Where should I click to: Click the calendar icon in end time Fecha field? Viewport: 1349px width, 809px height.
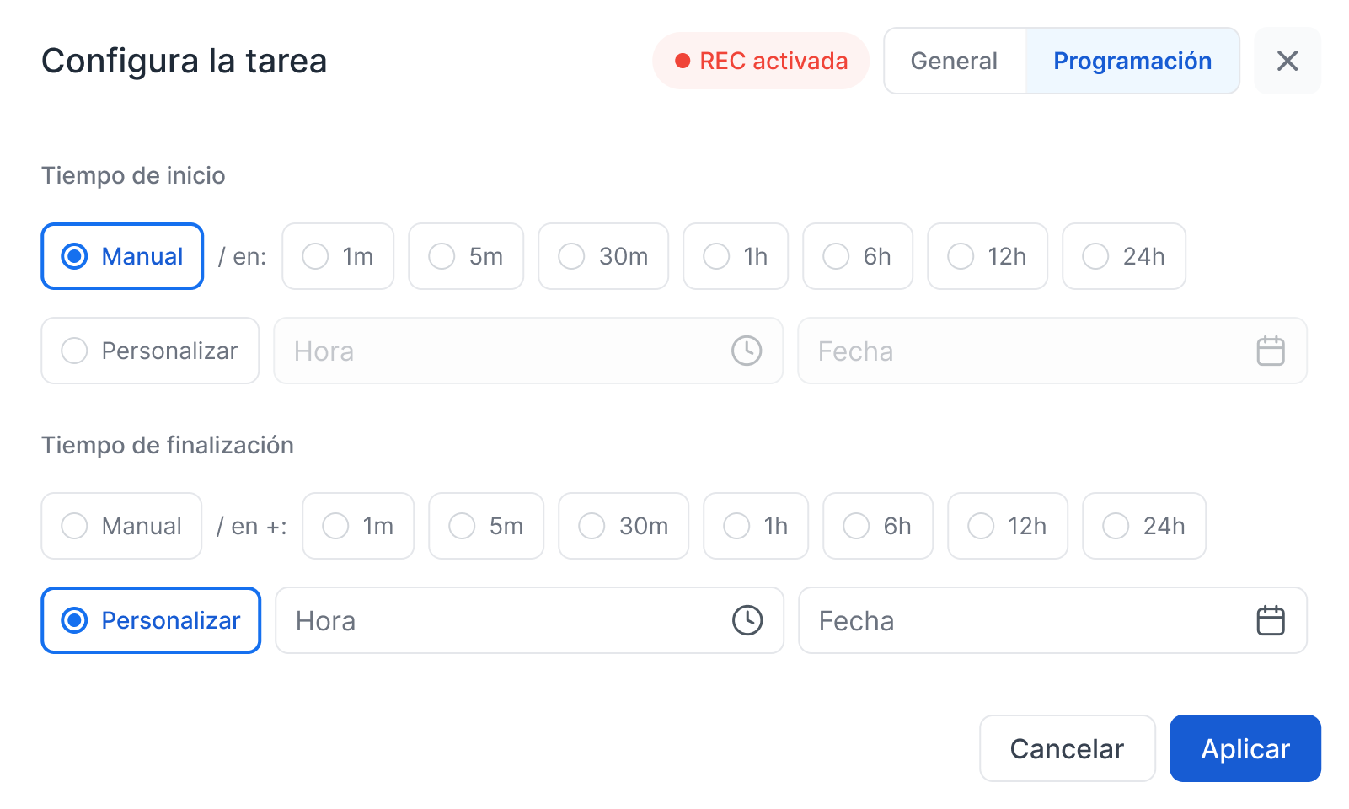(1271, 620)
